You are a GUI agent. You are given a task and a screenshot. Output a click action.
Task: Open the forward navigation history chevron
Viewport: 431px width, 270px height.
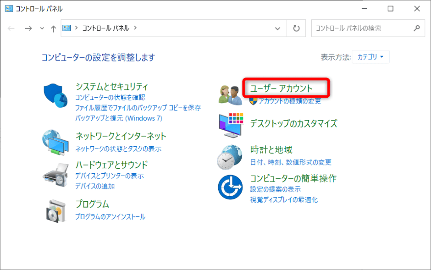41,28
